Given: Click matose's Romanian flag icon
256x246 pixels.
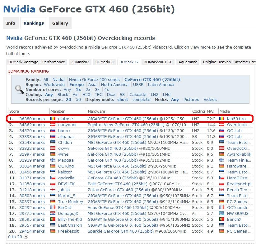Looking at the screenshot, I should pos(53,119).
